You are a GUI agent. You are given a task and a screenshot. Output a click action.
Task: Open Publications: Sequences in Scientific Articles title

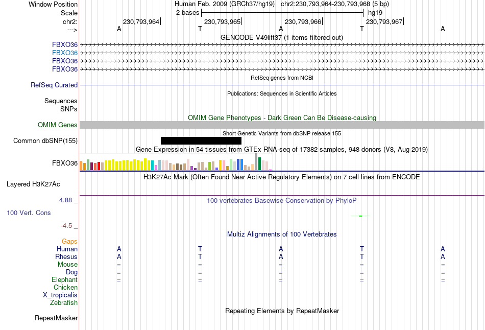point(282,93)
